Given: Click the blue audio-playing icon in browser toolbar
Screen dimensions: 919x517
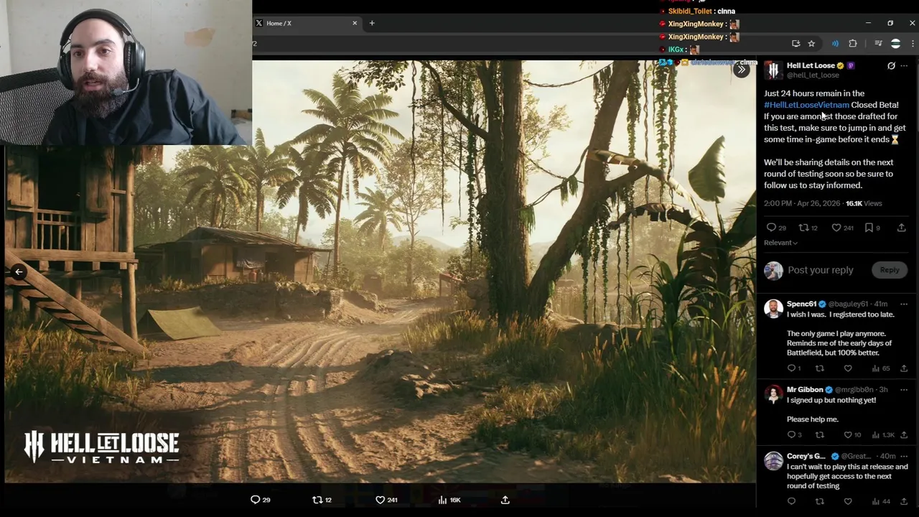Looking at the screenshot, I should pyautogui.click(x=835, y=44).
